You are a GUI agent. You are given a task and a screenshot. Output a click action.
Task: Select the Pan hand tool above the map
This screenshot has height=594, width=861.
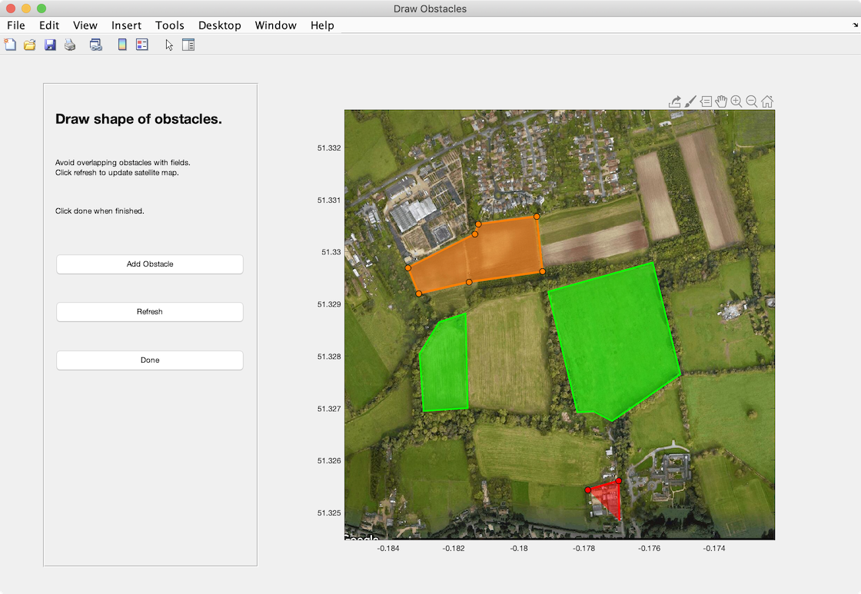click(721, 101)
